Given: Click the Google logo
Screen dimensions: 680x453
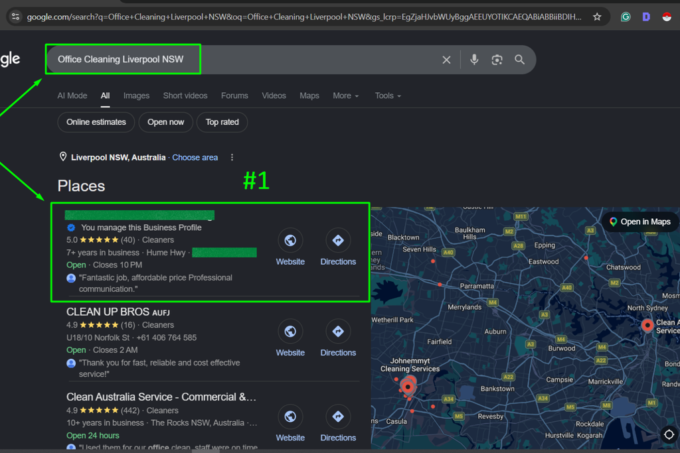Looking at the screenshot, I should (11, 59).
